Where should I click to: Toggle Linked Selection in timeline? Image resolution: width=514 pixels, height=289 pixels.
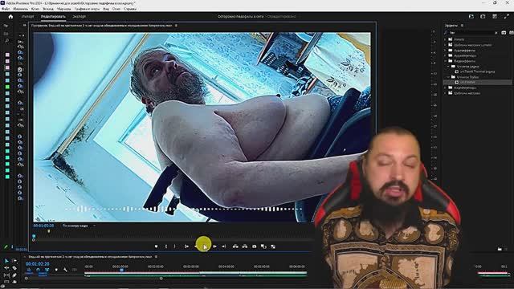click(47, 270)
